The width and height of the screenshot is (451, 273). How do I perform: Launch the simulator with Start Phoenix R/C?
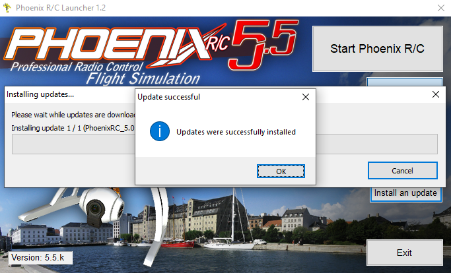tap(376, 49)
